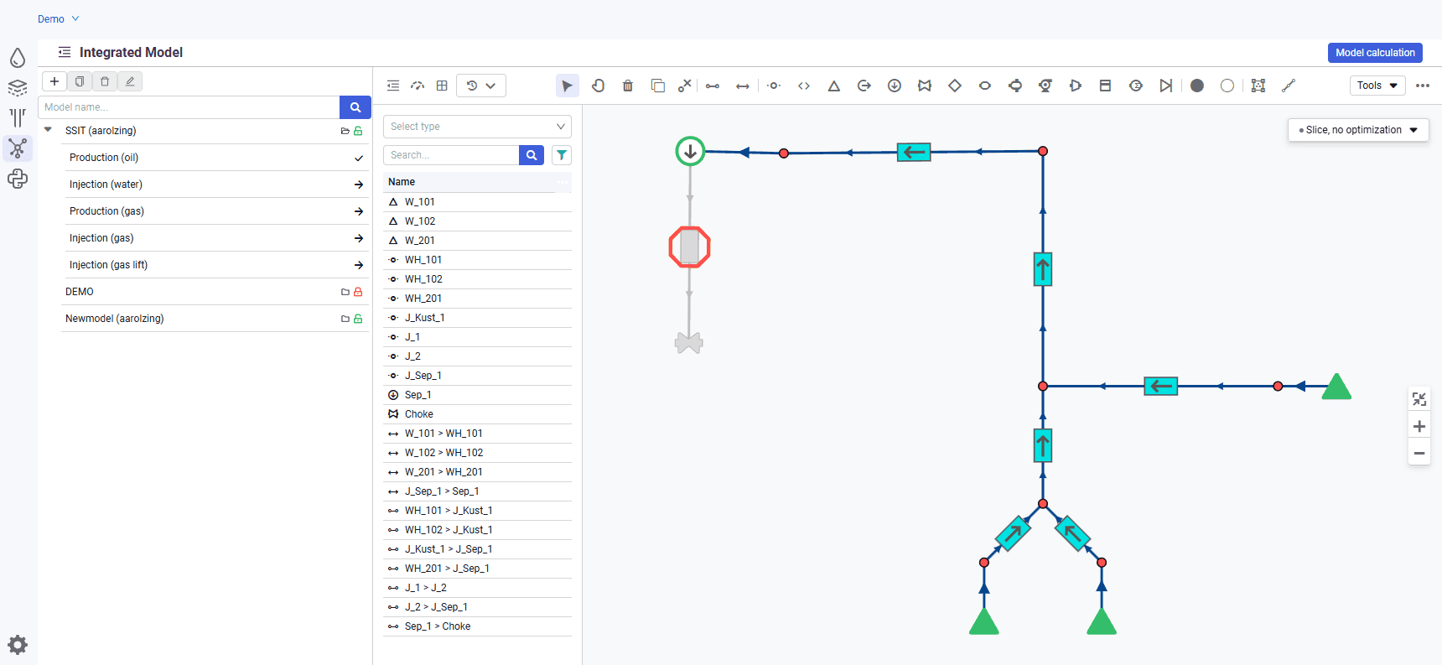Open the layers sidebar icon
This screenshot has width=1442, height=665.
(x=18, y=88)
